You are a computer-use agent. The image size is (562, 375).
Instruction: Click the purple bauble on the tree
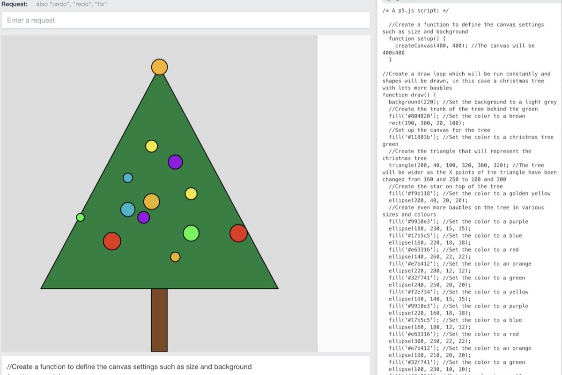click(175, 162)
